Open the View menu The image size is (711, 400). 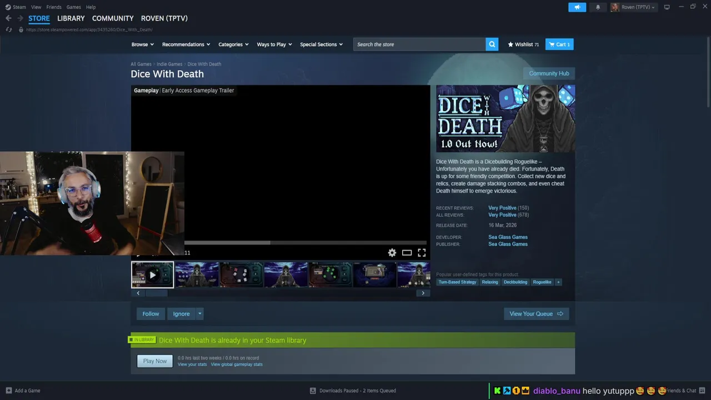pos(36,7)
